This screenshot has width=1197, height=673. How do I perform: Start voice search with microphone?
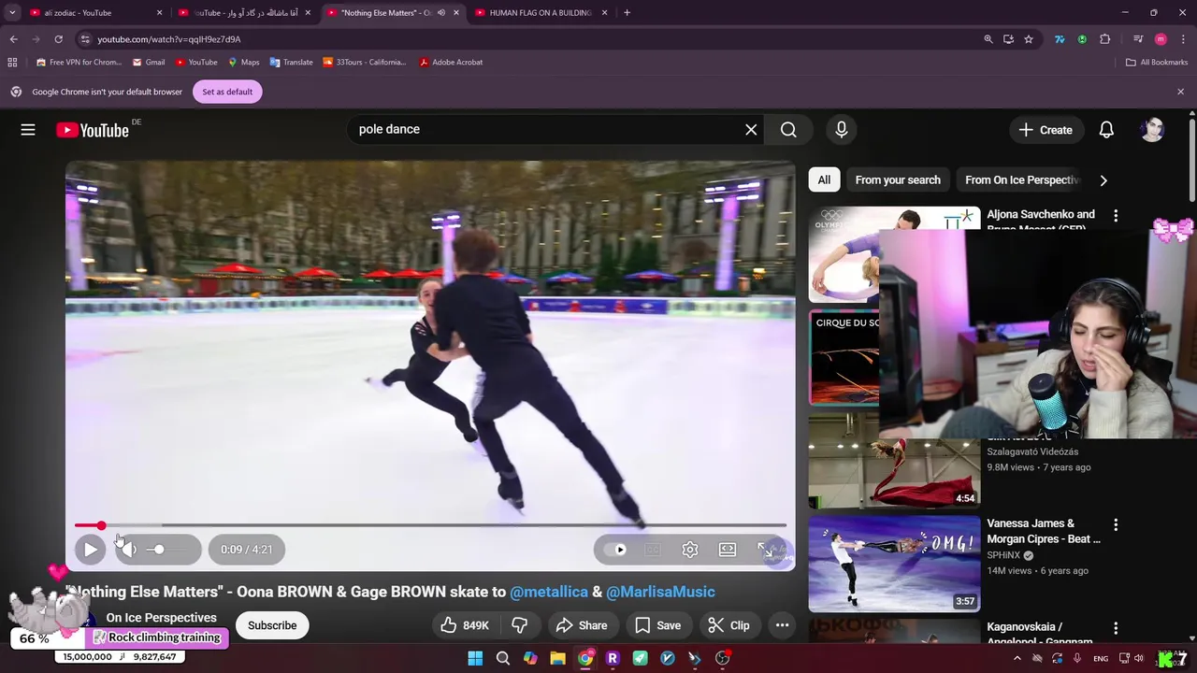(x=841, y=130)
